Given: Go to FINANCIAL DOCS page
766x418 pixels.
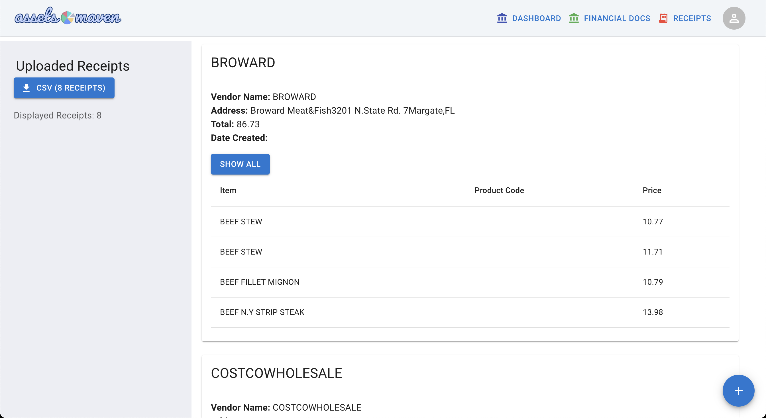Looking at the screenshot, I should point(617,18).
